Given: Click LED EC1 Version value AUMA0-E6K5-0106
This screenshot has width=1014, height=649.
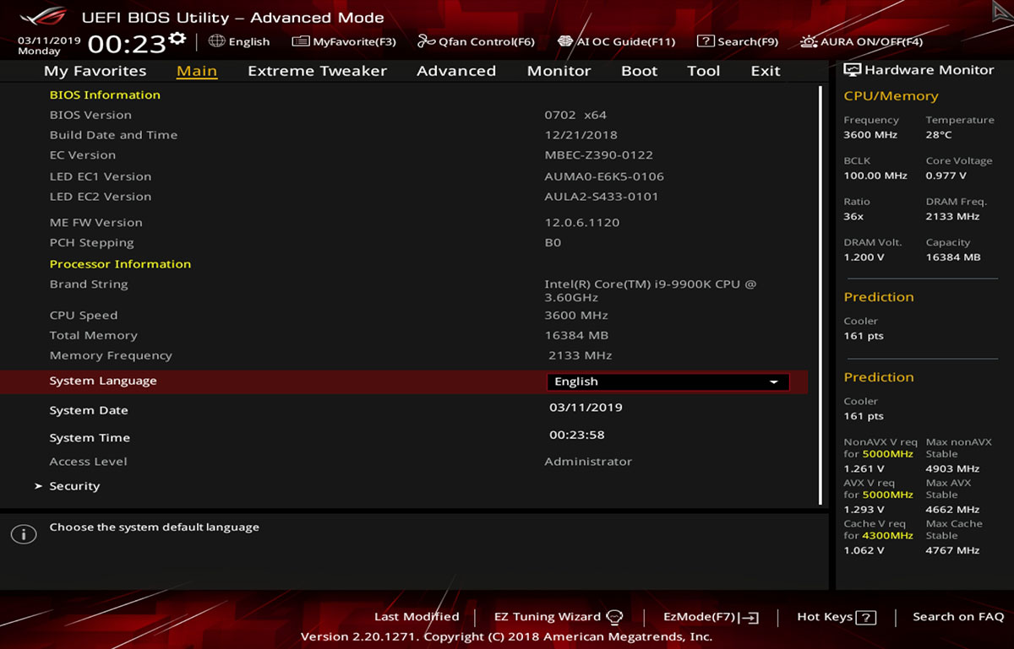Looking at the screenshot, I should (604, 176).
